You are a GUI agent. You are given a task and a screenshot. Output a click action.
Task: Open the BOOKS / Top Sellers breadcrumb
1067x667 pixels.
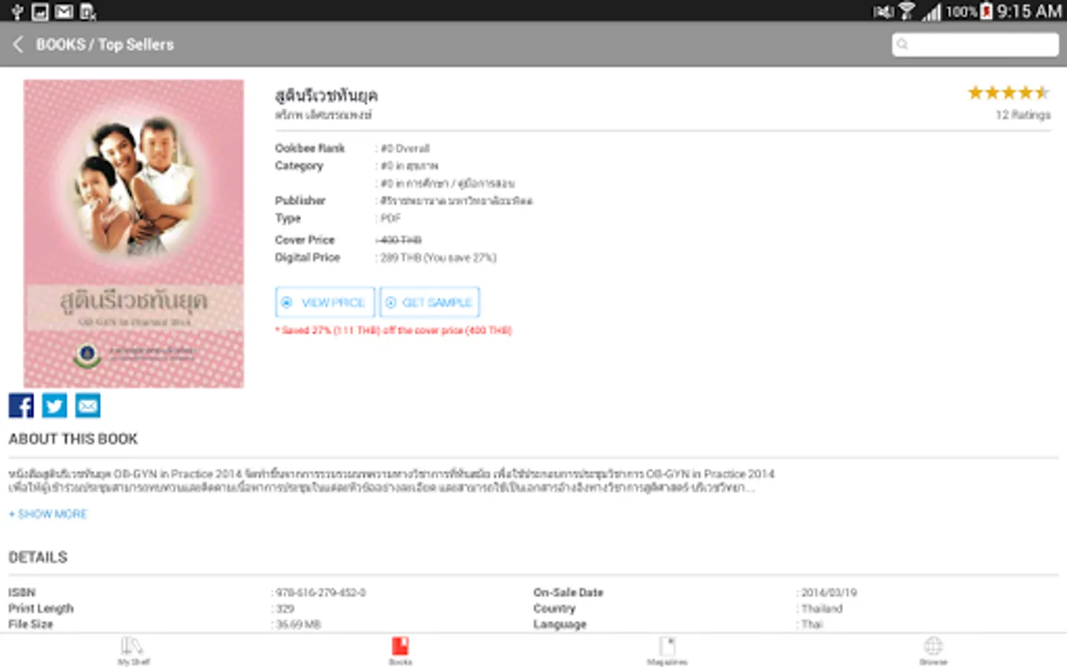(x=104, y=44)
